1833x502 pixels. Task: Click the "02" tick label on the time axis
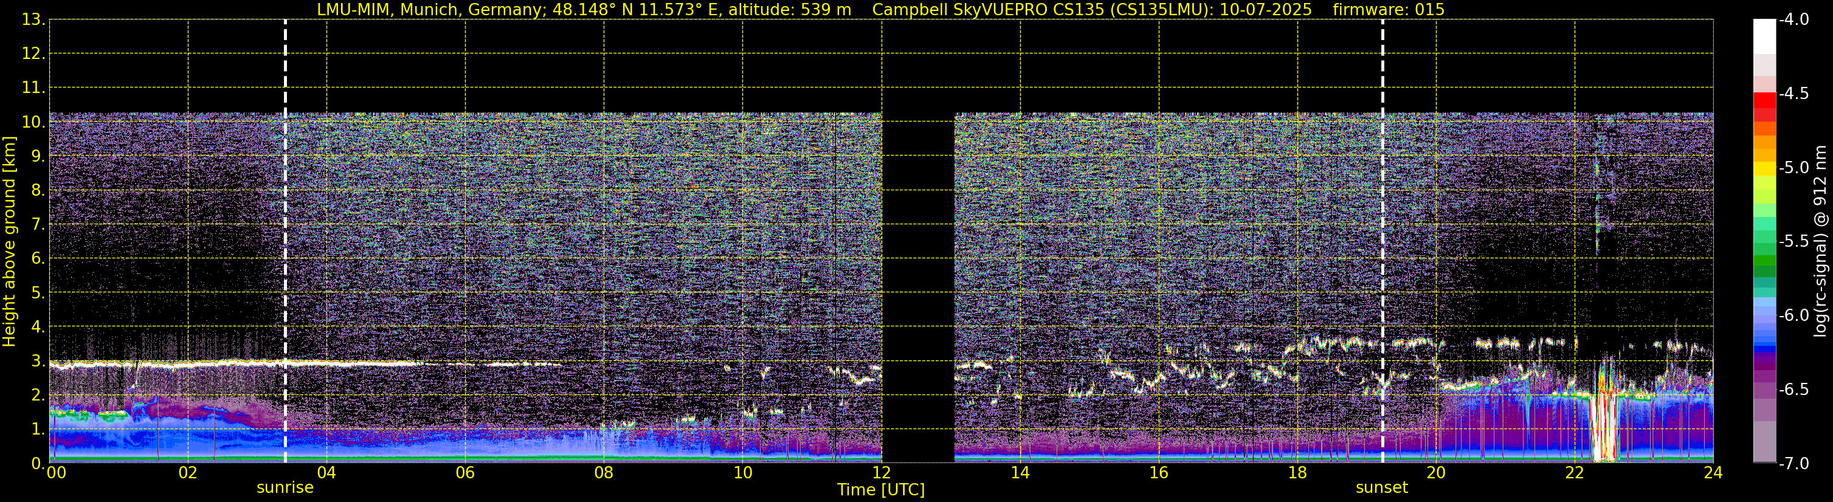click(x=188, y=473)
